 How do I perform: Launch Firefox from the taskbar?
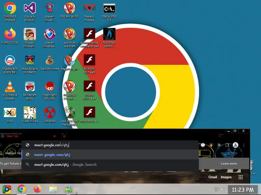[x=37, y=189]
